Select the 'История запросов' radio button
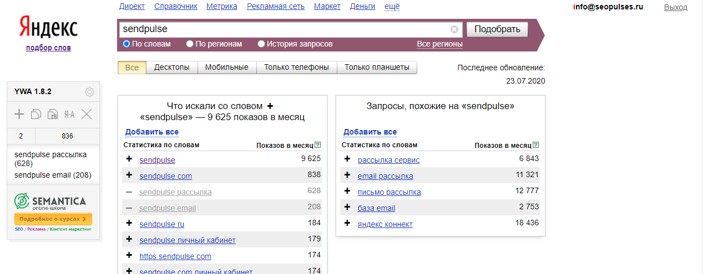This screenshot has width=703, height=274. click(261, 44)
